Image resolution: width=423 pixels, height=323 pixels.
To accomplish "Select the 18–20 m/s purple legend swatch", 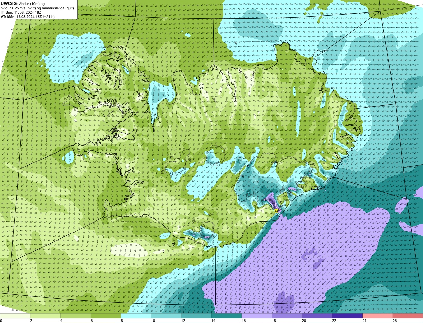I will click(287, 316).
